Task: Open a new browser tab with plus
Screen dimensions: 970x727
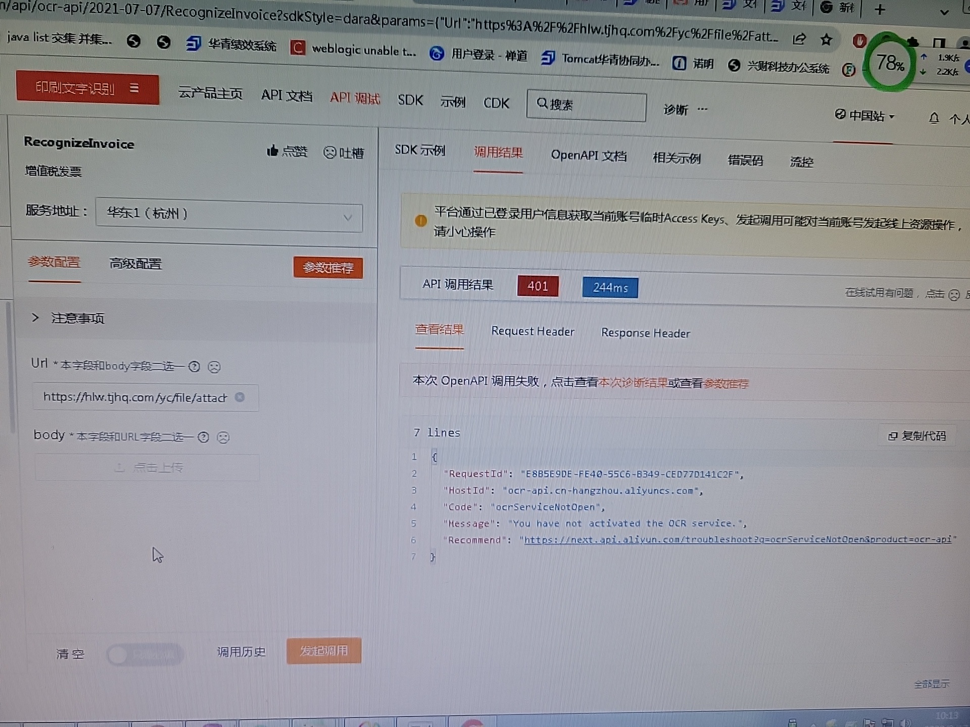Action: tap(880, 10)
